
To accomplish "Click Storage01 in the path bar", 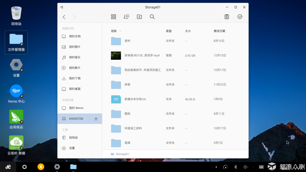I will coord(122,154).
